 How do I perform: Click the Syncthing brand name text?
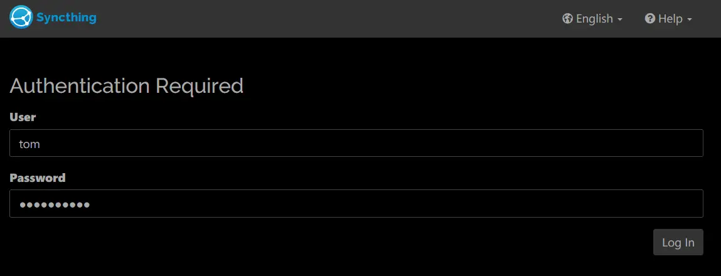[67, 18]
